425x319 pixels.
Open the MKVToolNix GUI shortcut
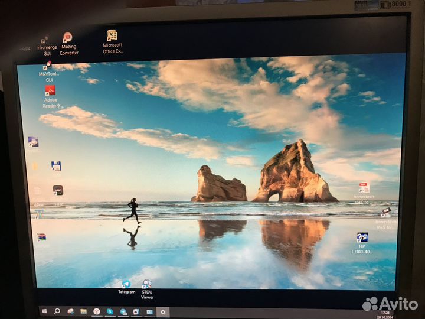49,71
